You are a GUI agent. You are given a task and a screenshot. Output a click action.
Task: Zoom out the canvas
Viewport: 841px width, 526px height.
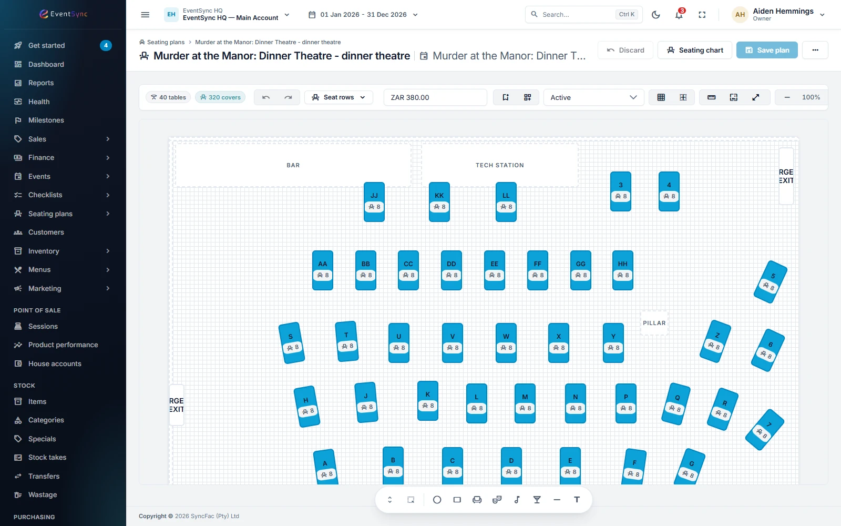[787, 97]
